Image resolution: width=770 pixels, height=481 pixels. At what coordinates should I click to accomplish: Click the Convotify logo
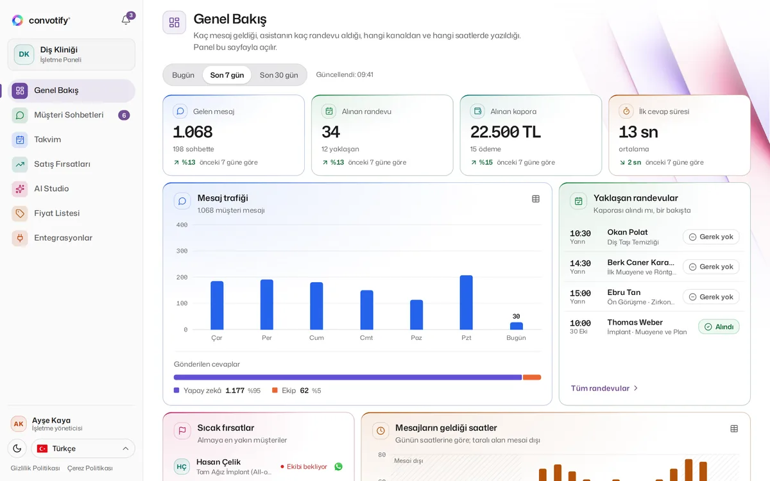[41, 21]
